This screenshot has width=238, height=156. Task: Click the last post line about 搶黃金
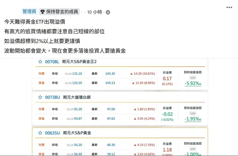coord(65,51)
